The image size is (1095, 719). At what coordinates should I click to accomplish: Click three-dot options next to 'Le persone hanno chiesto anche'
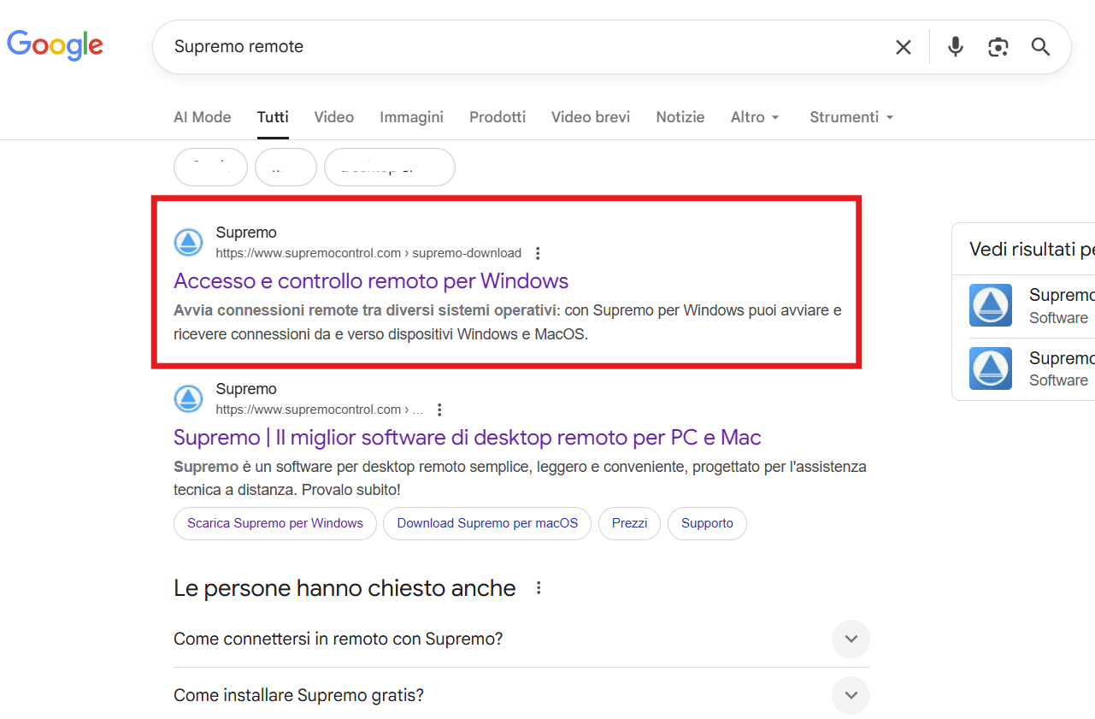[539, 588]
